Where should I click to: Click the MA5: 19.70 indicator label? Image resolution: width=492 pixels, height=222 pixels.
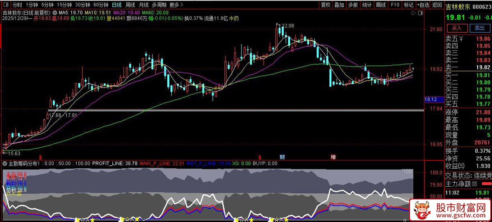[x=71, y=13]
